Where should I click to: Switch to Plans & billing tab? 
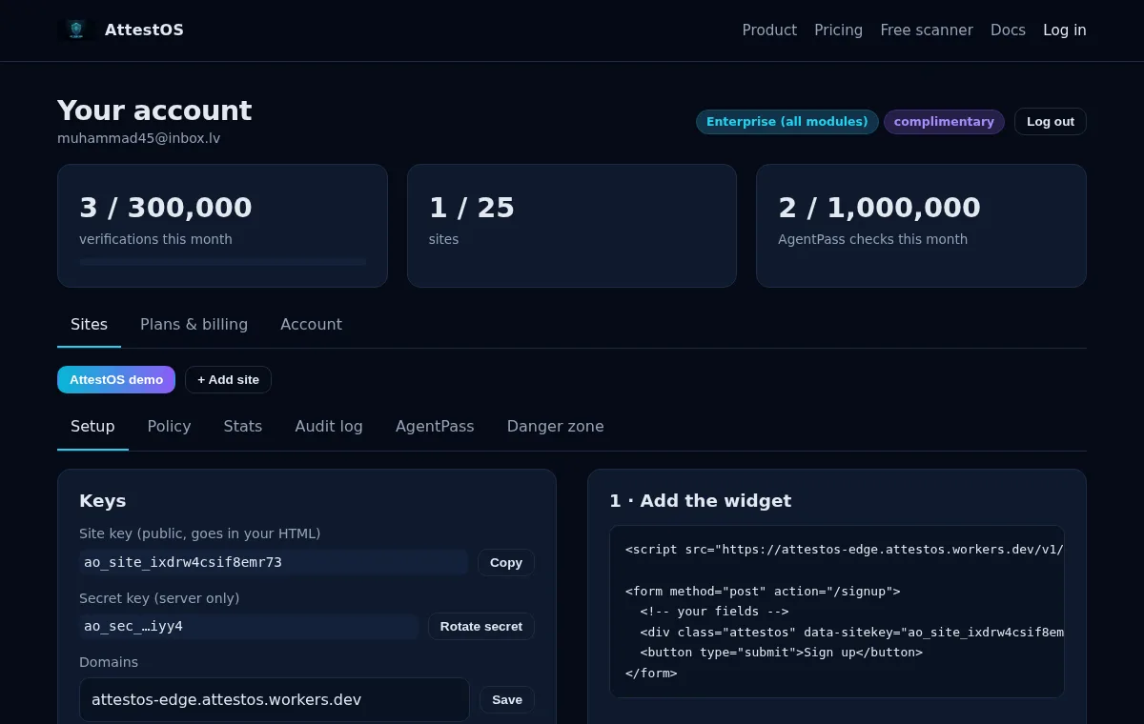tap(194, 324)
